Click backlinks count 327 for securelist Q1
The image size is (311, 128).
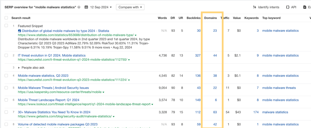pyautogui.click(x=198, y=55)
